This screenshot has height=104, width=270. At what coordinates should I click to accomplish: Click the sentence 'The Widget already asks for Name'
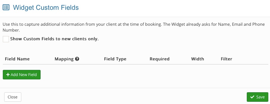coord(134,27)
